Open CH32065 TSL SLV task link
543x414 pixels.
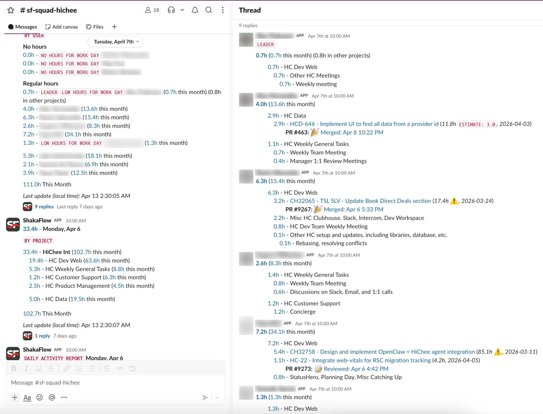(x=360, y=201)
